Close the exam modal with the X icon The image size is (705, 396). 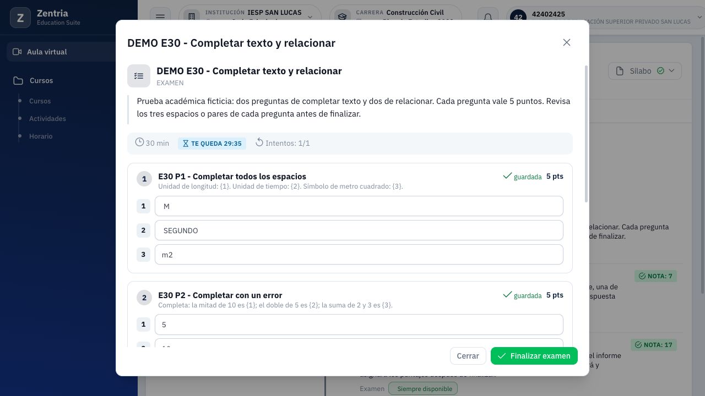[567, 42]
